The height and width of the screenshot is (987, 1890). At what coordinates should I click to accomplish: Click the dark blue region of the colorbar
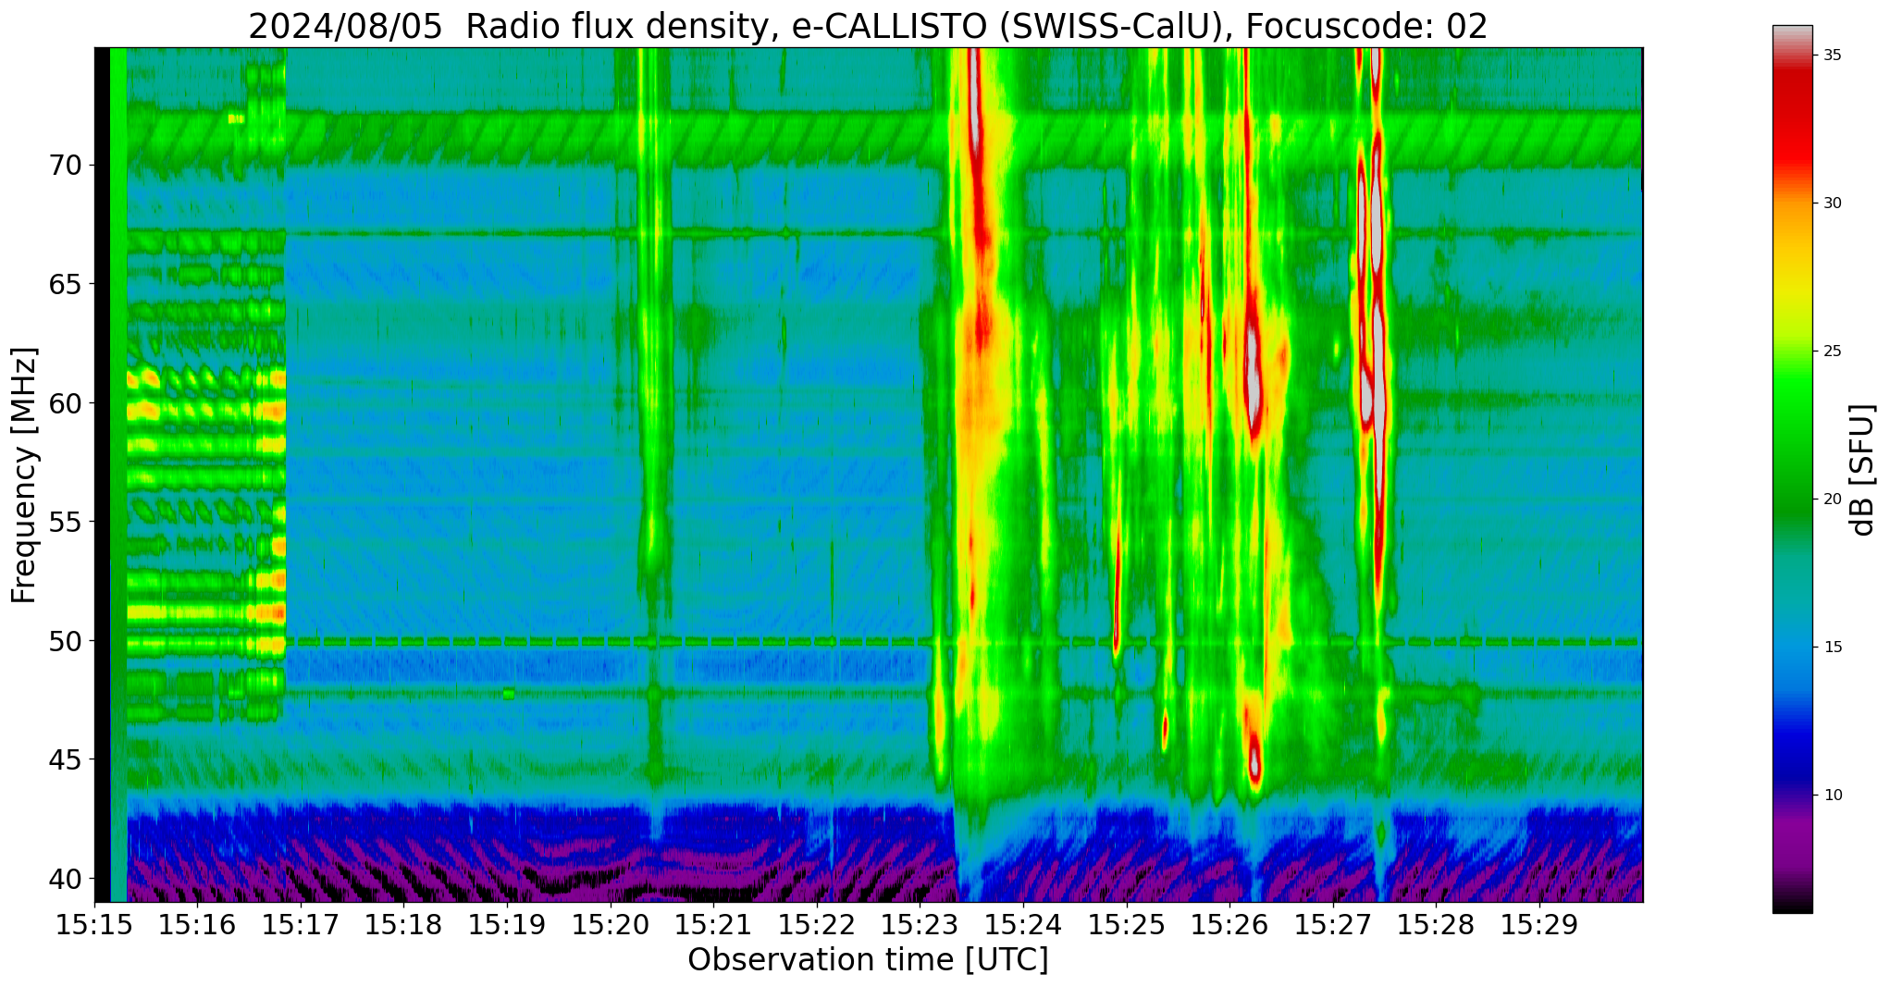[x=1792, y=754]
